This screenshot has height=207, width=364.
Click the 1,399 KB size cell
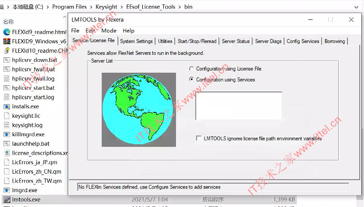284,200
